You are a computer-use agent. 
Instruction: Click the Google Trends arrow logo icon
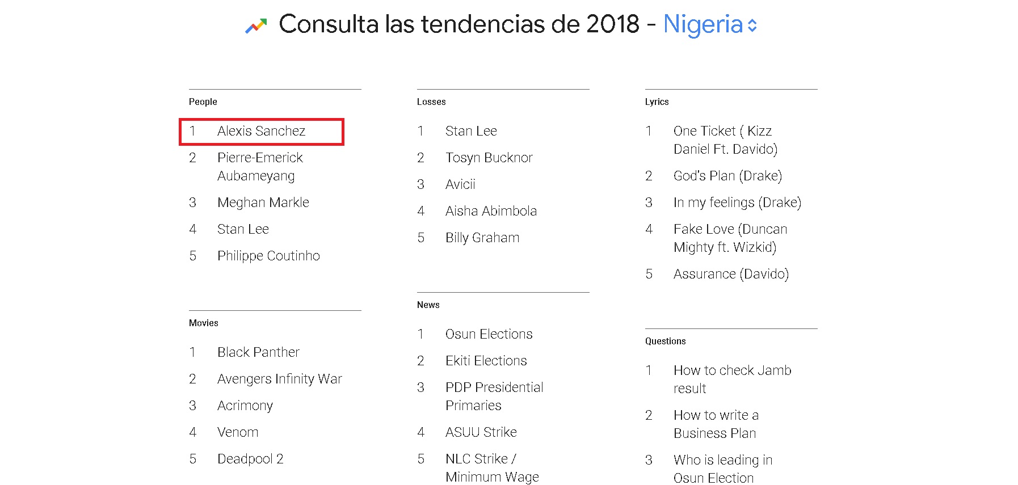[256, 26]
